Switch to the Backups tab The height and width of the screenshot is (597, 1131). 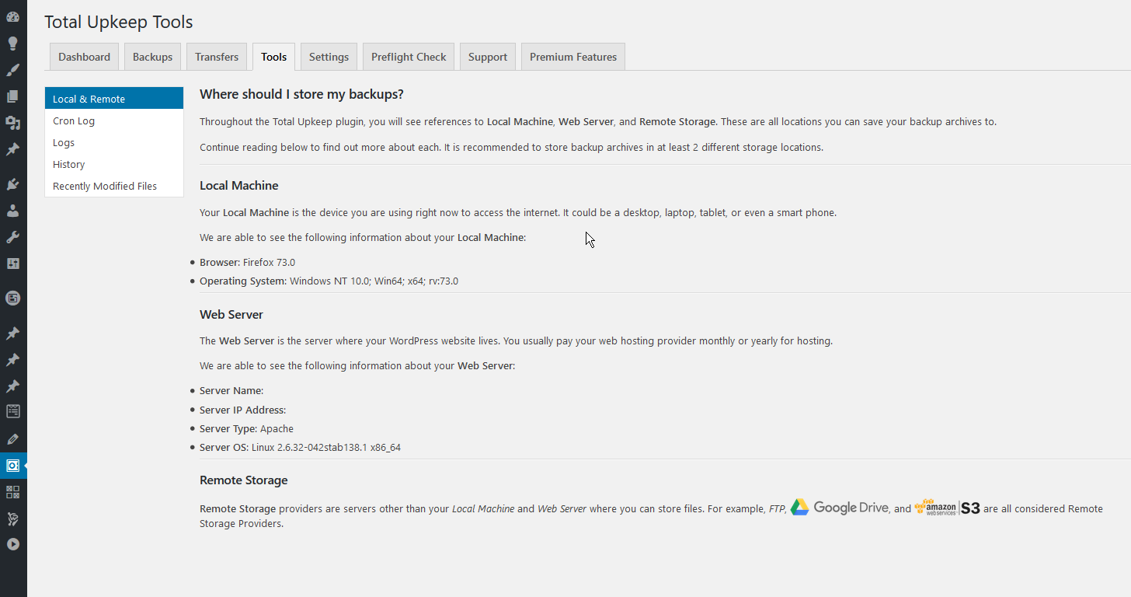click(152, 56)
